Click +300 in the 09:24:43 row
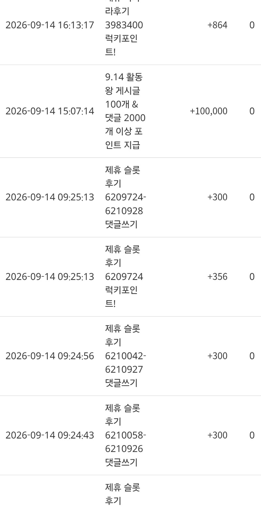 pos(217,435)
